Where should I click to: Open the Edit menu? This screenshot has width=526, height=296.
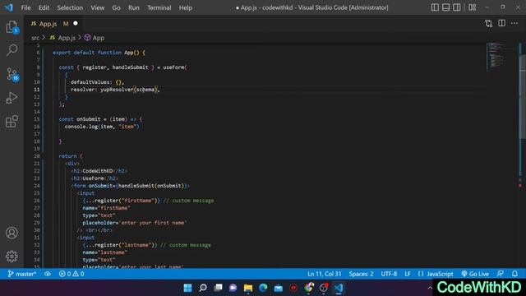[x=44, y=7]
